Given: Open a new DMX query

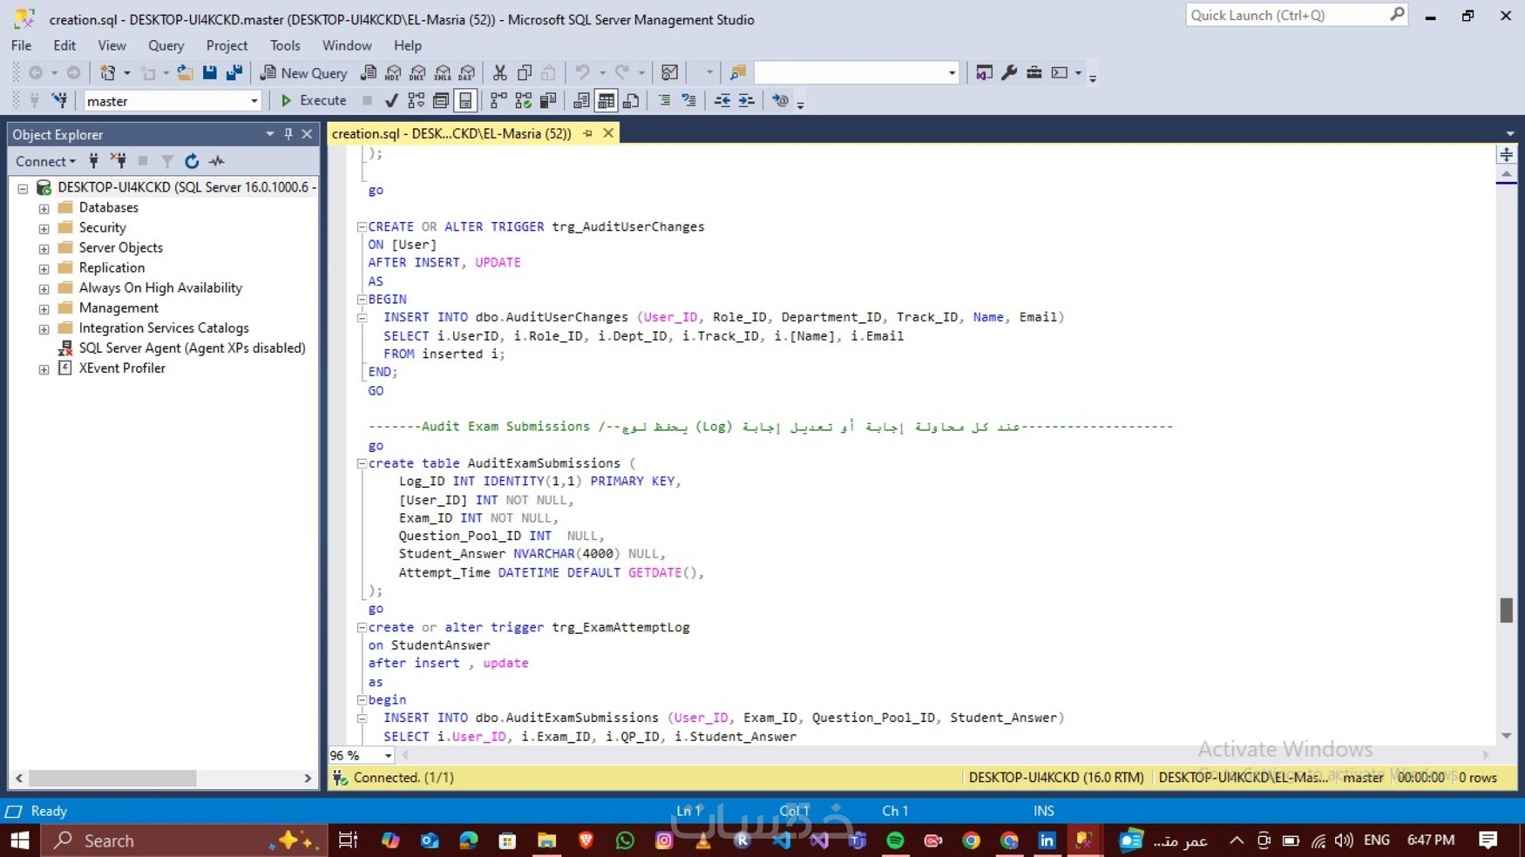Looking at the screenshot, I should pyautogui.click(x=418, y=73).
